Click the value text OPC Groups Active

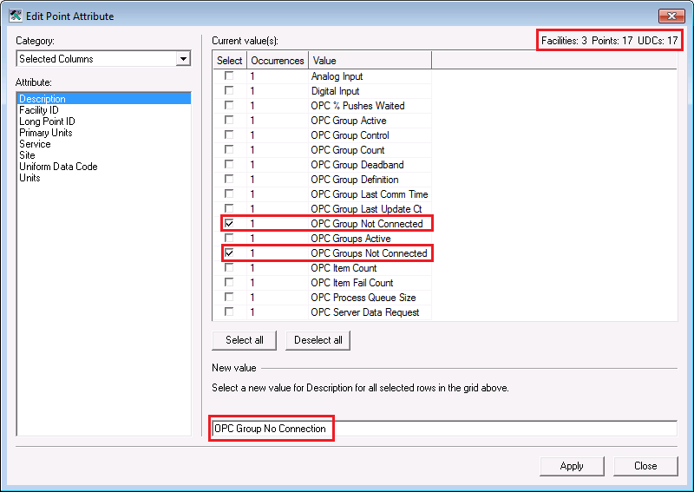tap(350, 239)
